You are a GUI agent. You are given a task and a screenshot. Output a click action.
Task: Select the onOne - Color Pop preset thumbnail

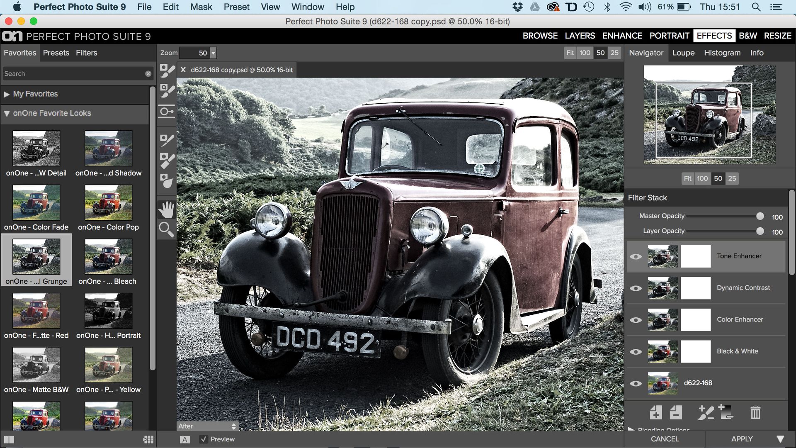point(108,203)
